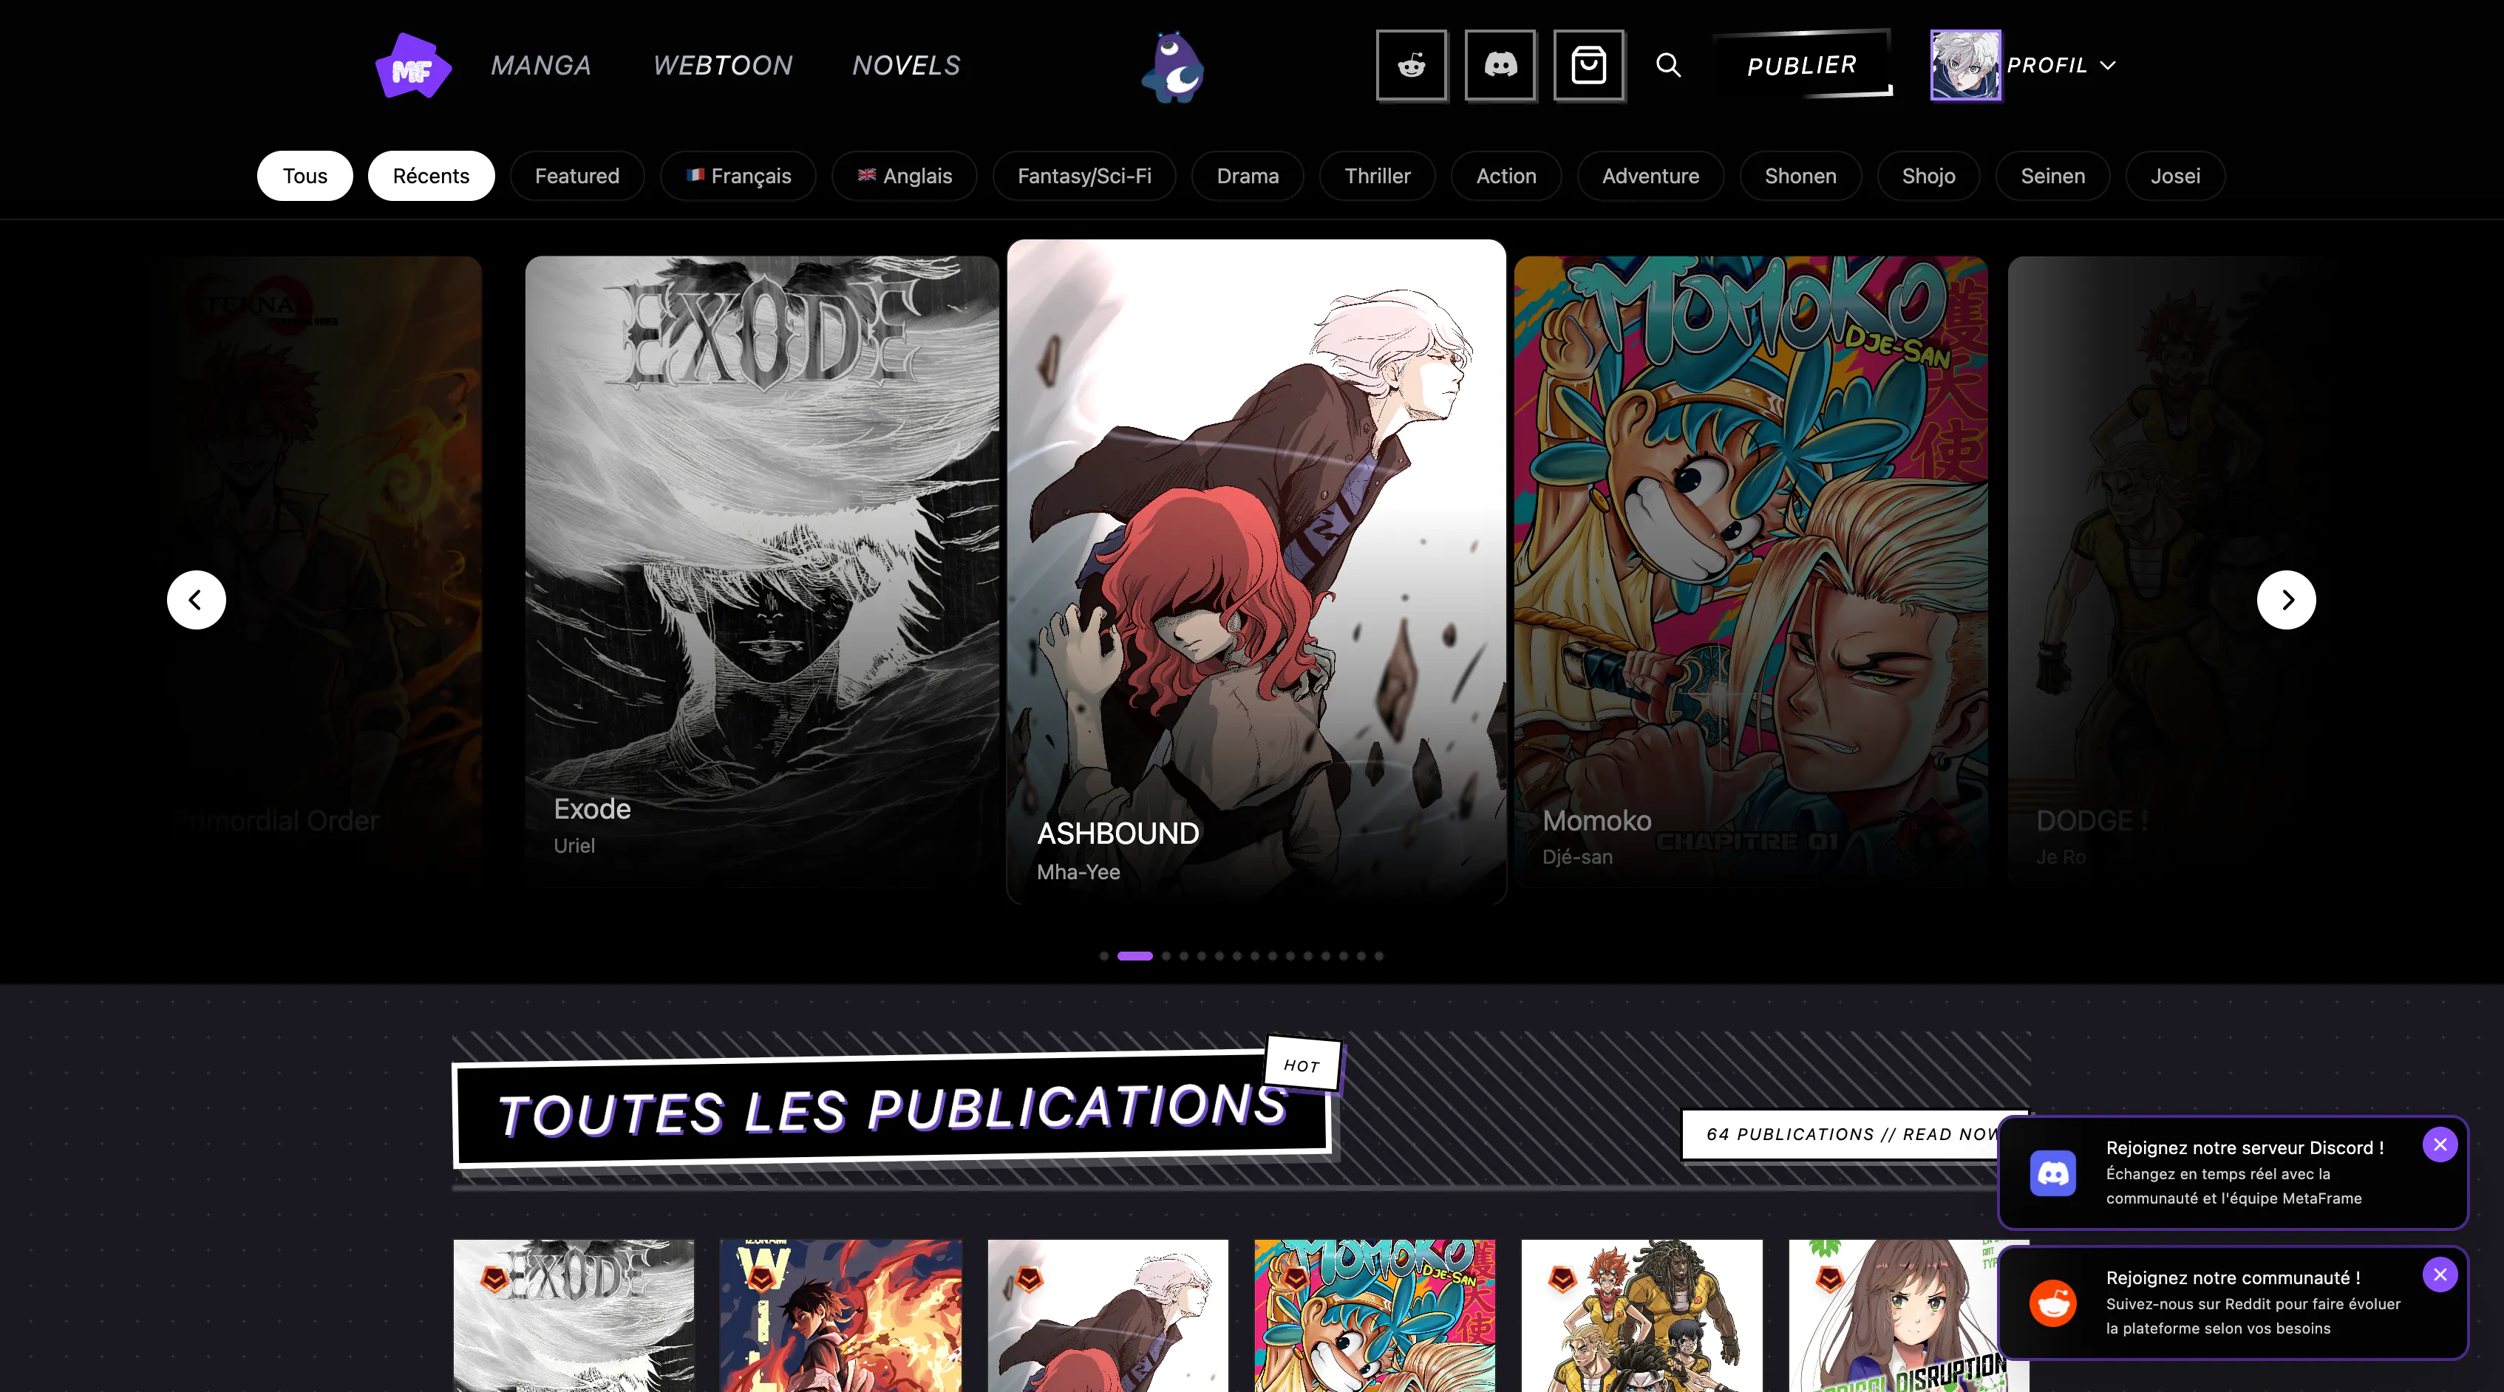Open the fire-themed second publication thumbnail

pos(841,1316)
